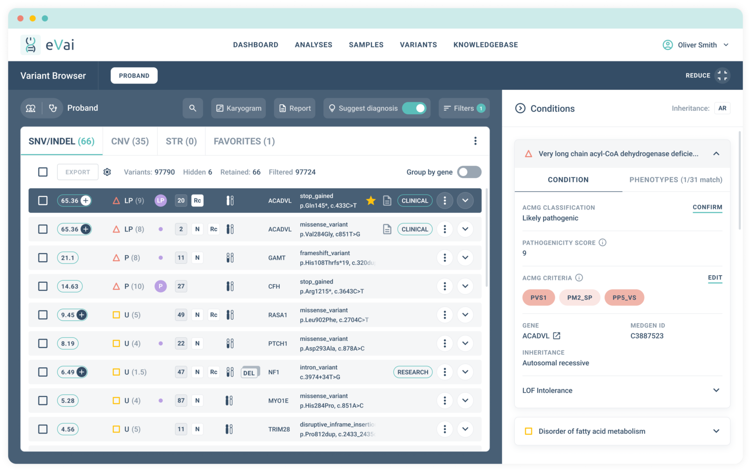Click the family group icon beside Proband
The height and width of the screenshot is (472, 751).
[x=31, y=108]
